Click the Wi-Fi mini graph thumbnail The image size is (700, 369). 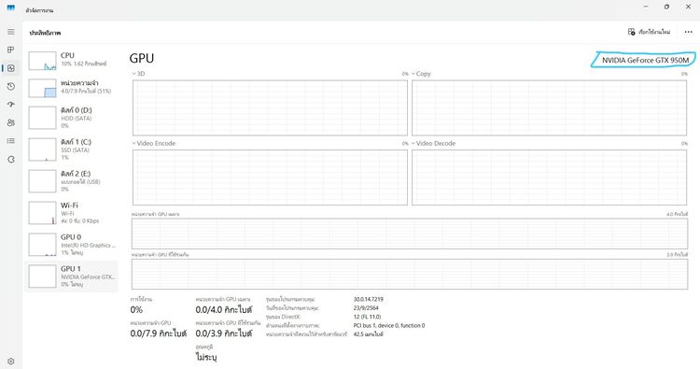pyautogui.click(x=42, y=213)
